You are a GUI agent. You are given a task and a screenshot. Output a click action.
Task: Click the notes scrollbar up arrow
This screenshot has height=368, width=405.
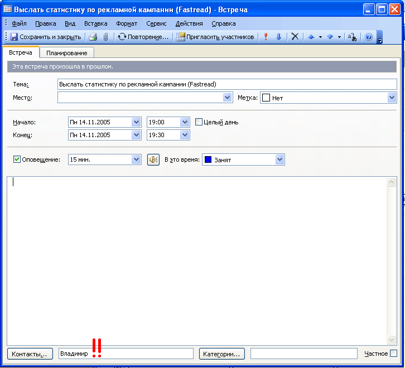[391, 182]
